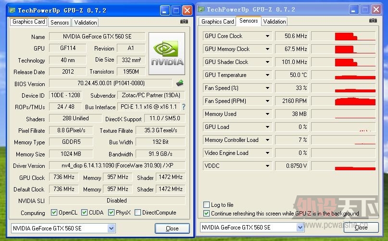
Task: Open the GPU Temperature sensor dropdown
Action: pos(267,75)
